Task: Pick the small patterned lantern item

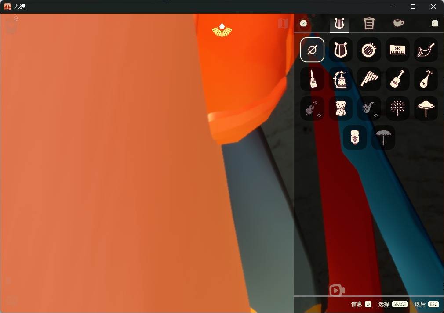Action: click(355, 137)
